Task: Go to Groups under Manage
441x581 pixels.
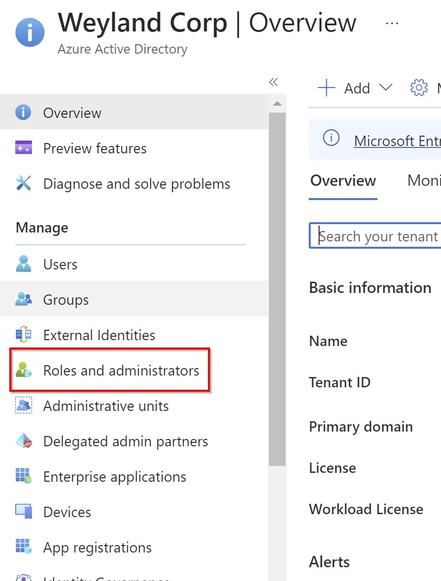Action: point(134,299)
